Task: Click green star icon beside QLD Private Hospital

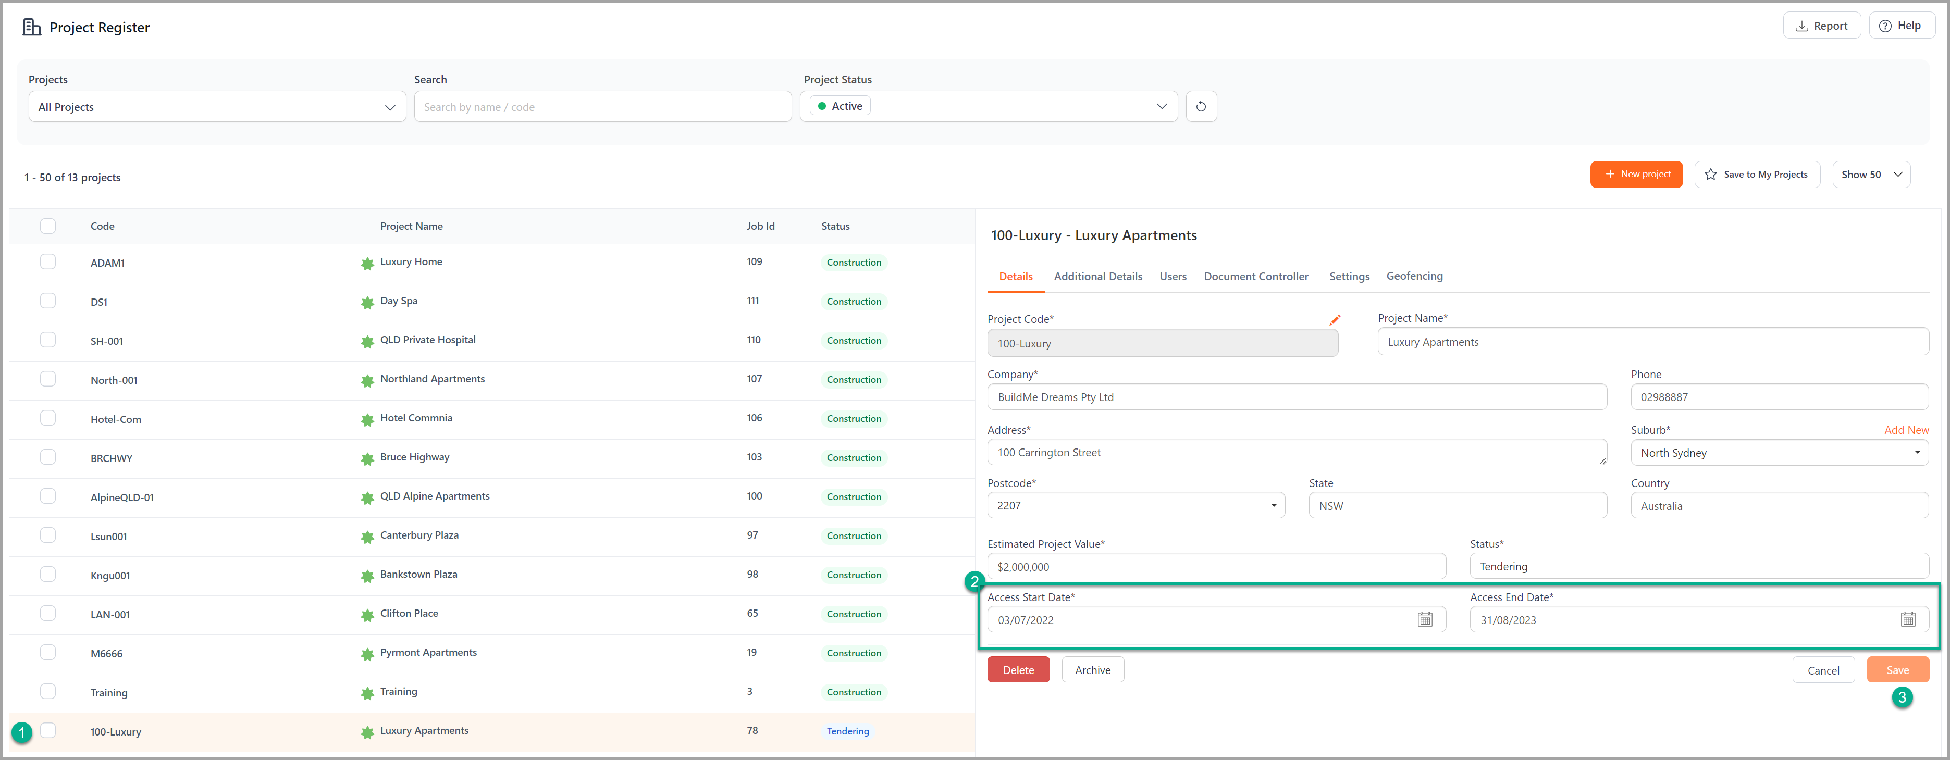Action: tap(367, 341)
